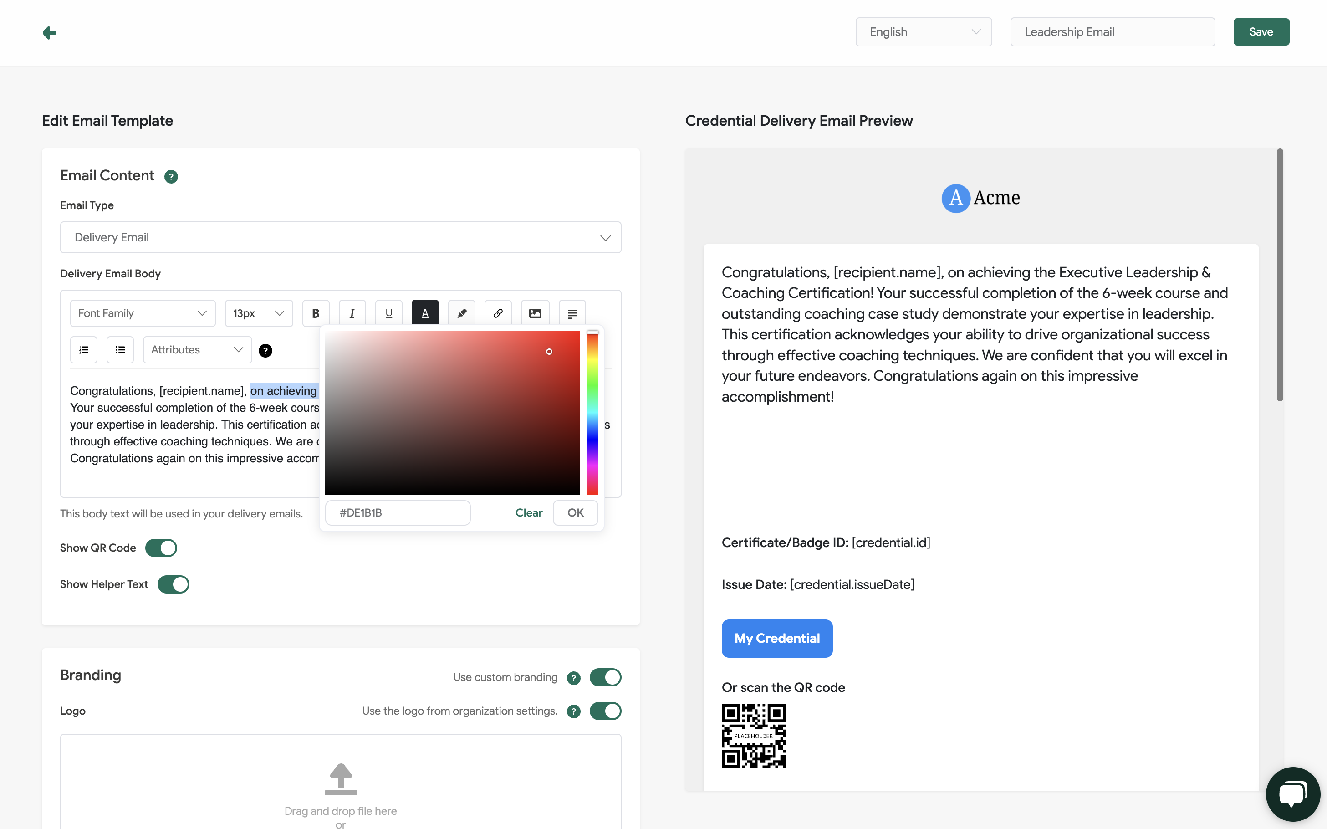Screen dimensions: 1327x829
Task: Click the 'Credential Delivery Email Preview' heading
Action: point(799,121)
